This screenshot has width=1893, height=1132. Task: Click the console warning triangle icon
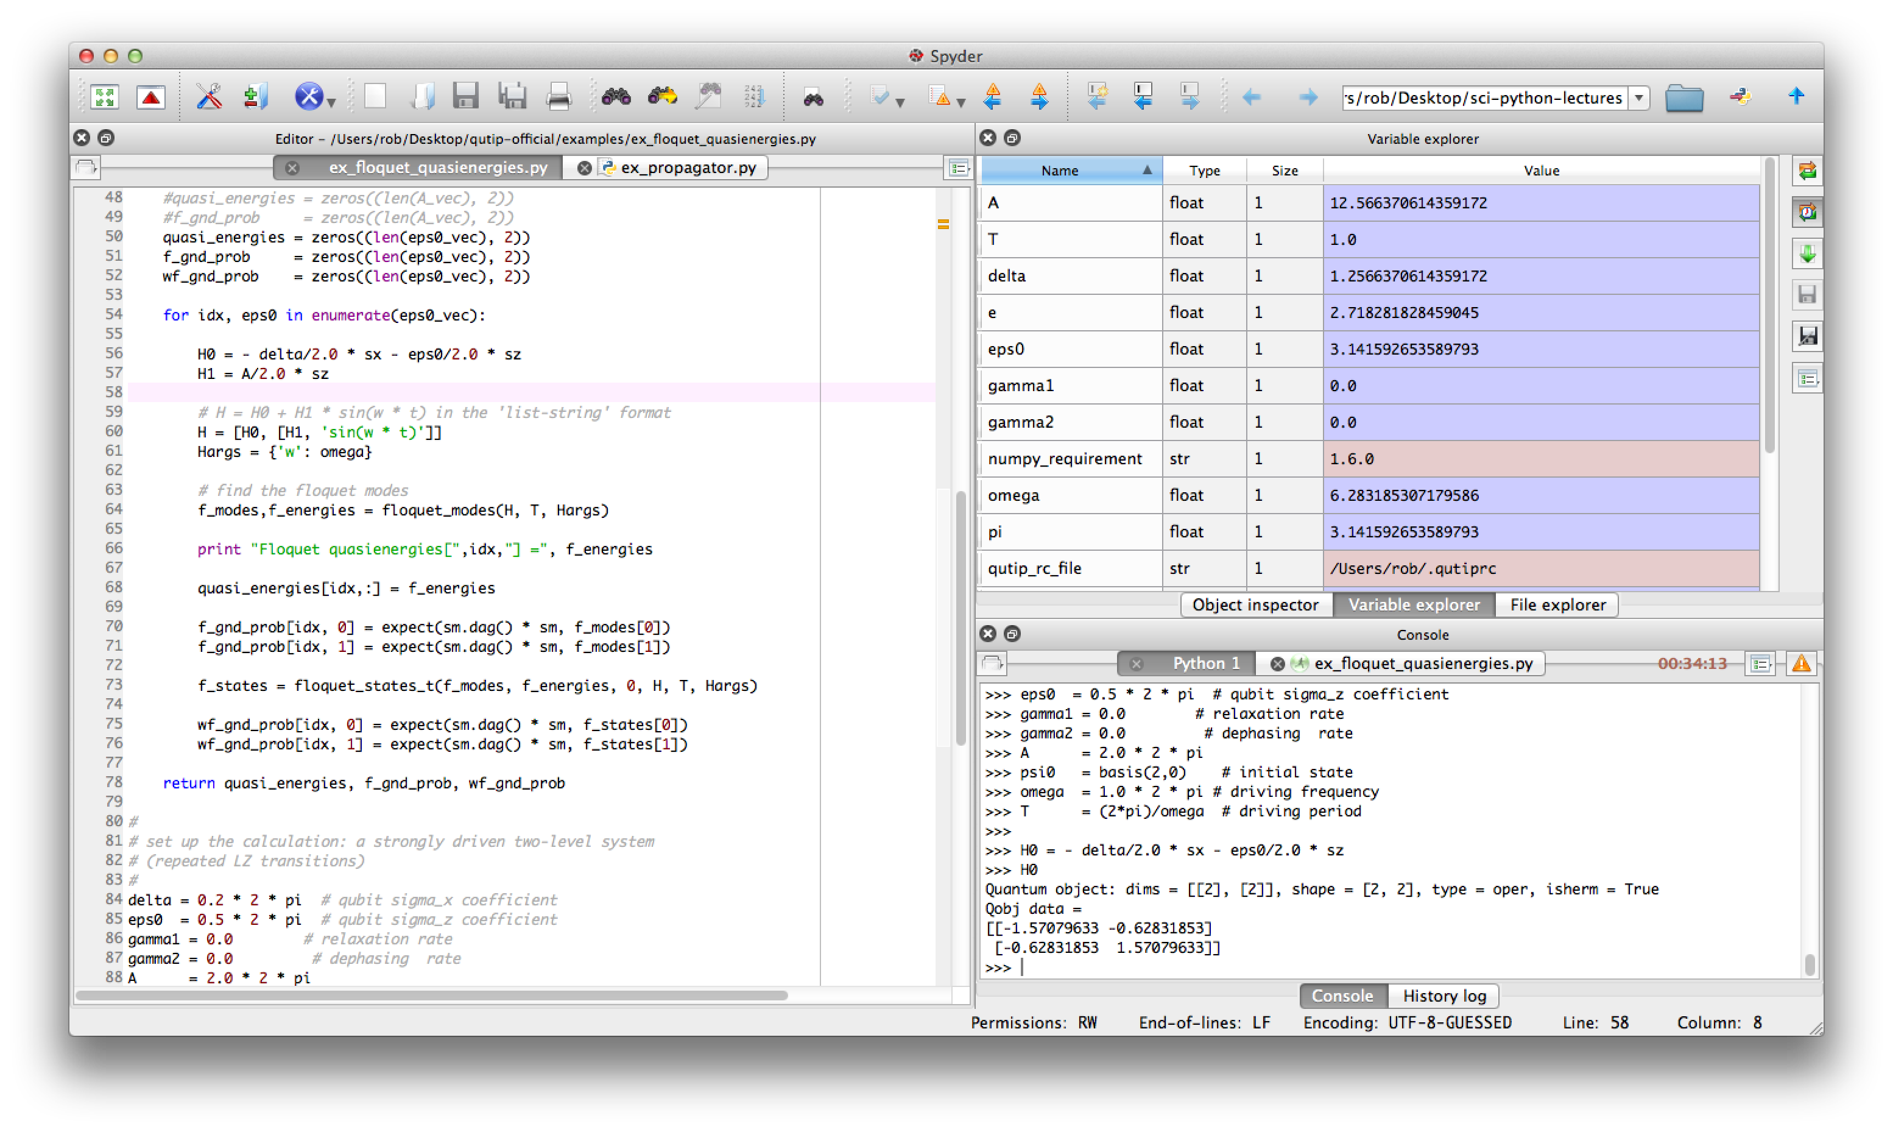[x=1801, y=663]
